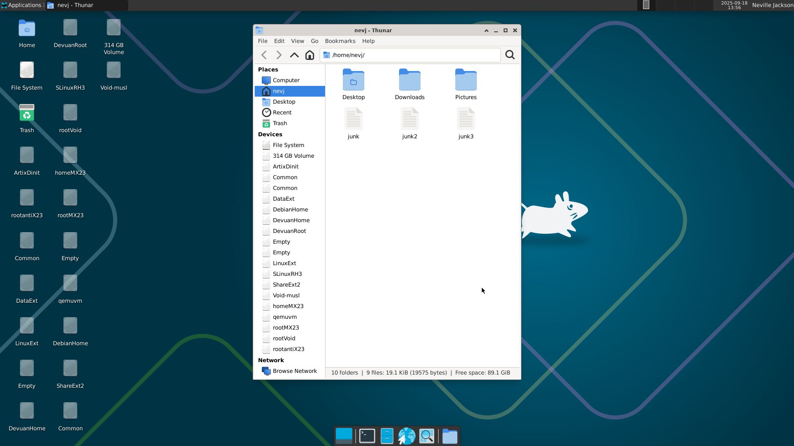The width and height of the screenshot is (794, 446).
Task: Select 314 GB Volume in Devices
Action: [293, 156]
